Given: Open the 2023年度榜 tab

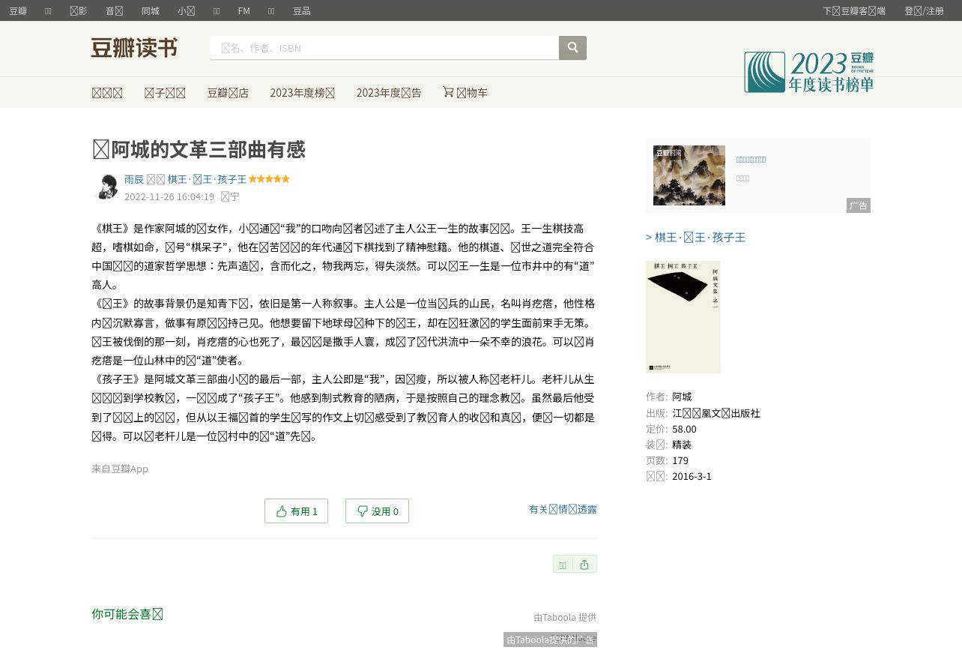Looking at the screenshot, I should pos(303,92).
